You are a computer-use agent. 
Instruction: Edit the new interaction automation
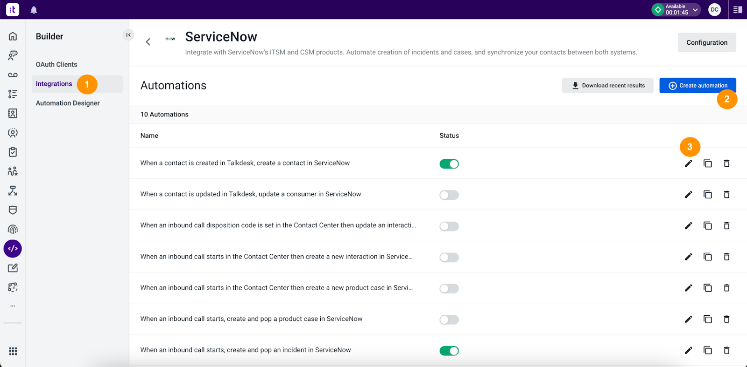tap(688, 257)
